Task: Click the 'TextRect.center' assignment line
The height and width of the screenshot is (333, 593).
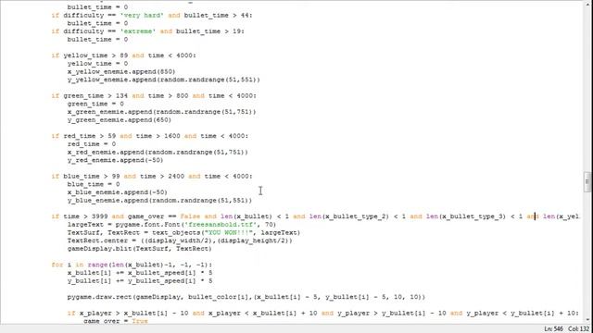Action: pyautogui.click(x=180, y=240)
